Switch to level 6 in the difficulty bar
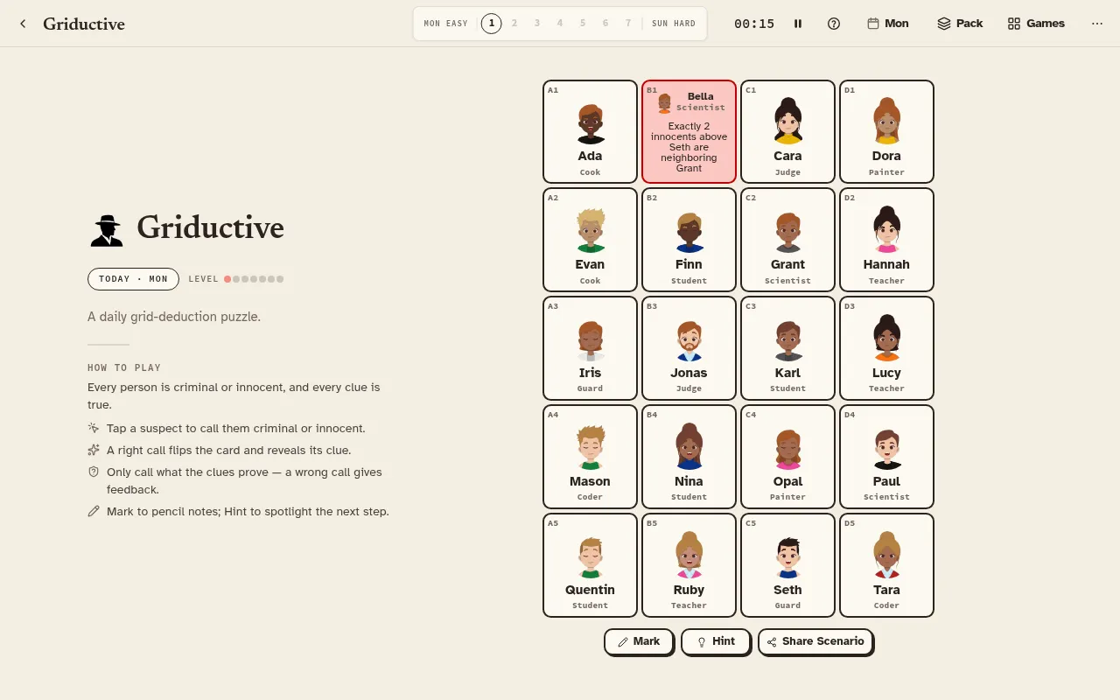Viewport: 1120px width, 700px height. [x=605, y=24]
